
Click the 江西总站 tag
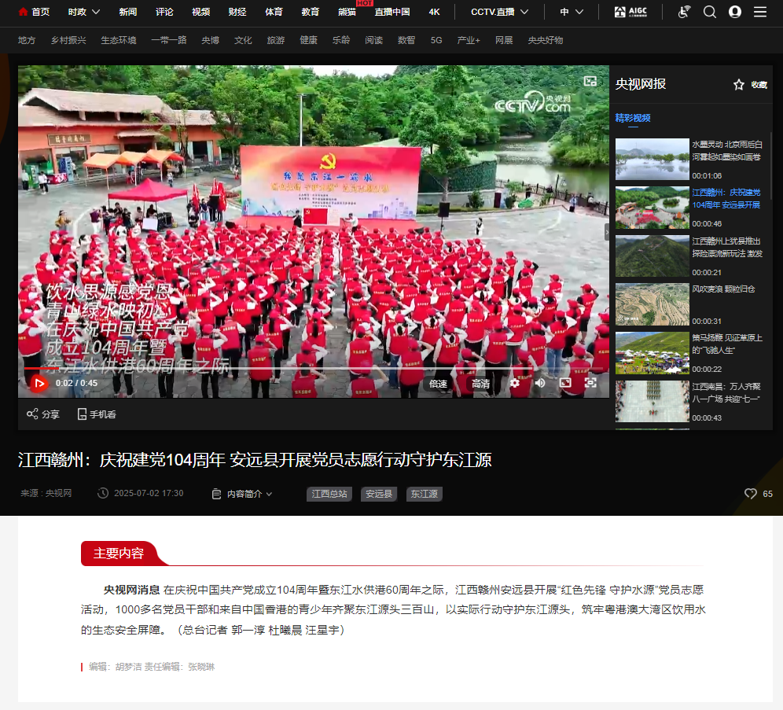(329, 494)
